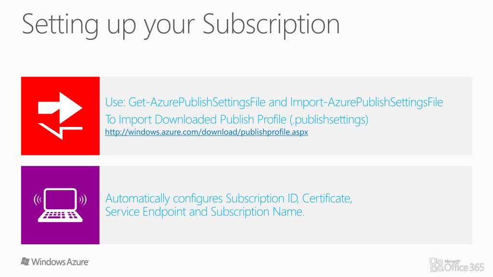Click the '(.publishsettings)' text
The height and width of the screenshot is (277, 493).
point(329,120)
